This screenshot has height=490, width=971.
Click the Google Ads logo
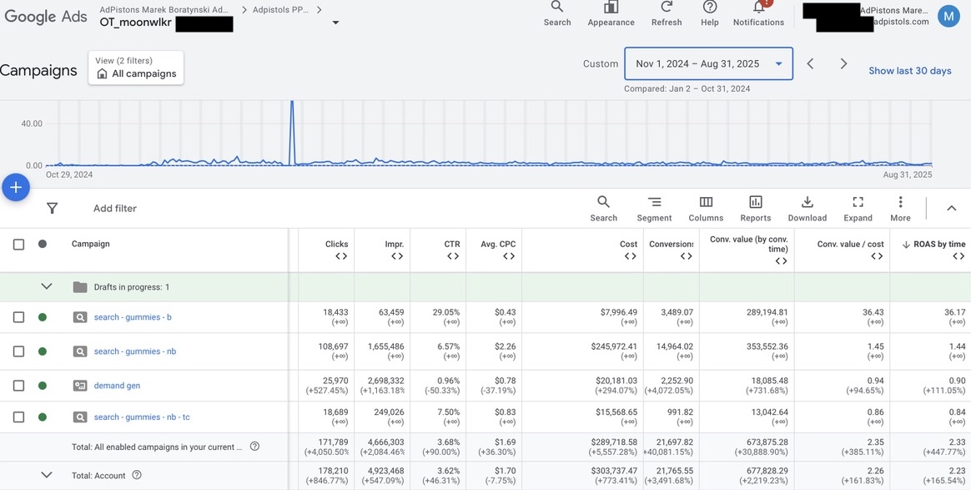(x=46, y=17)
